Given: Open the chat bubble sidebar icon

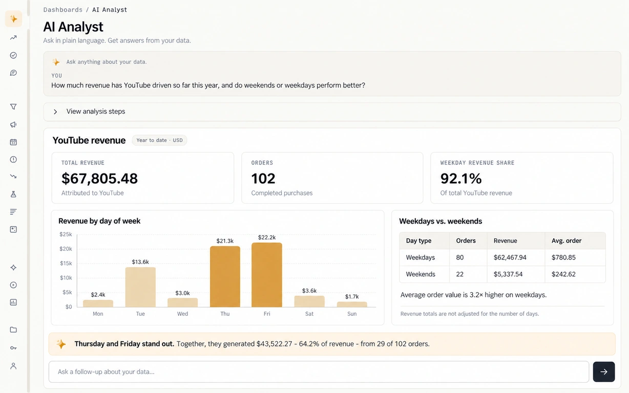Looking at the screenshot, I should [13, 73].
